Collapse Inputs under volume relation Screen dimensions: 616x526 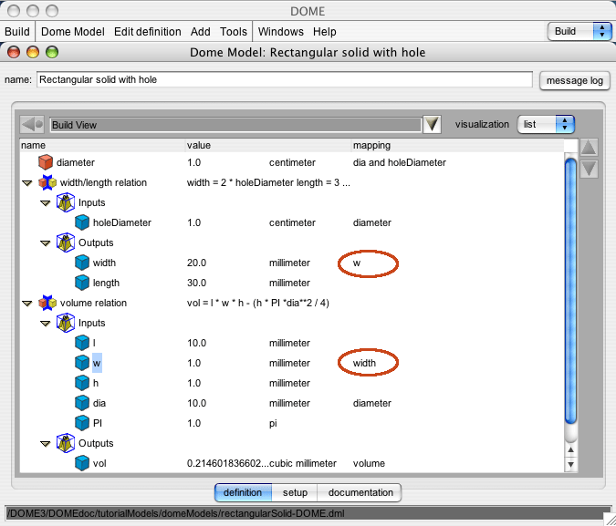(x=46, y=323)
